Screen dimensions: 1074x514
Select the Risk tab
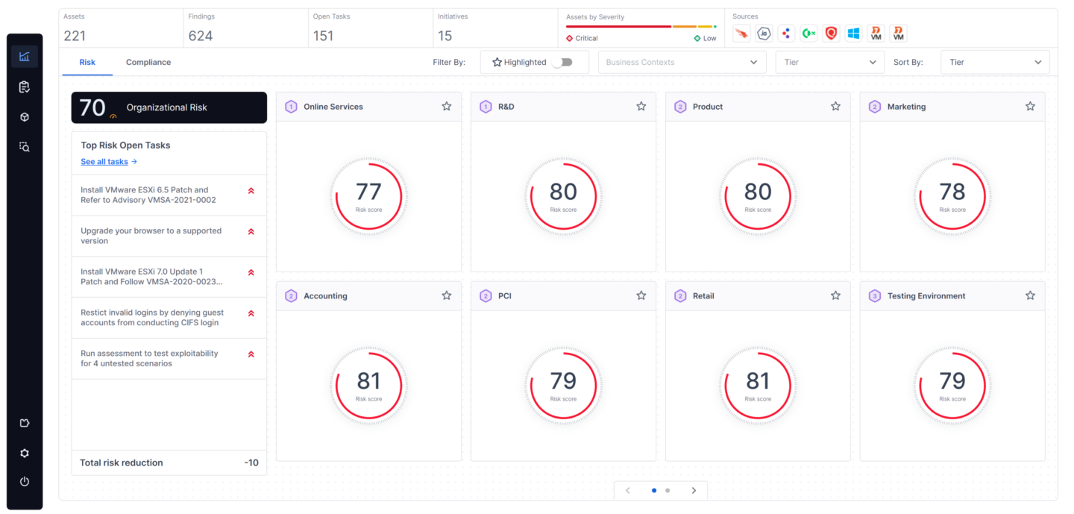click(x=87, y=63)
